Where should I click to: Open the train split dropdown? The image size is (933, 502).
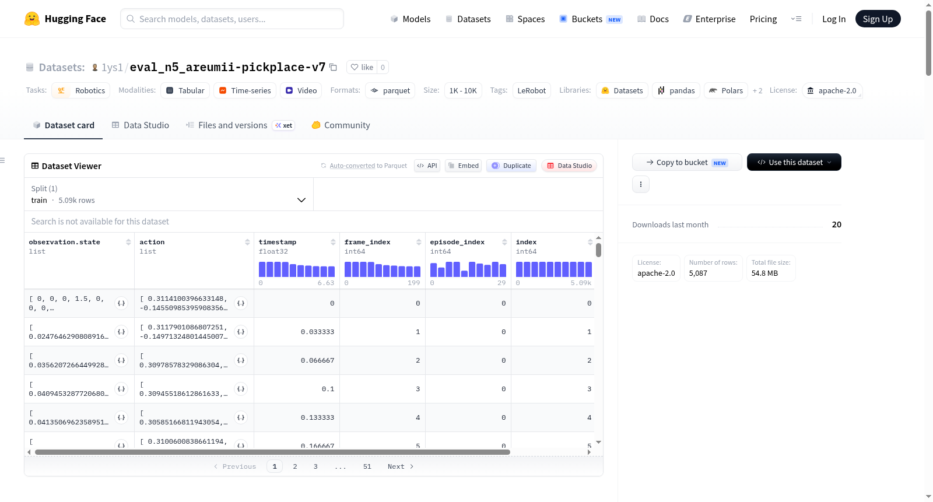(x=169, y=194)
